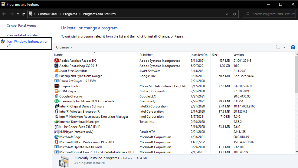Expand the chevron before the Control Panel breadcrumb
Screen dimensions: 298x168
(x=35, y=14)
